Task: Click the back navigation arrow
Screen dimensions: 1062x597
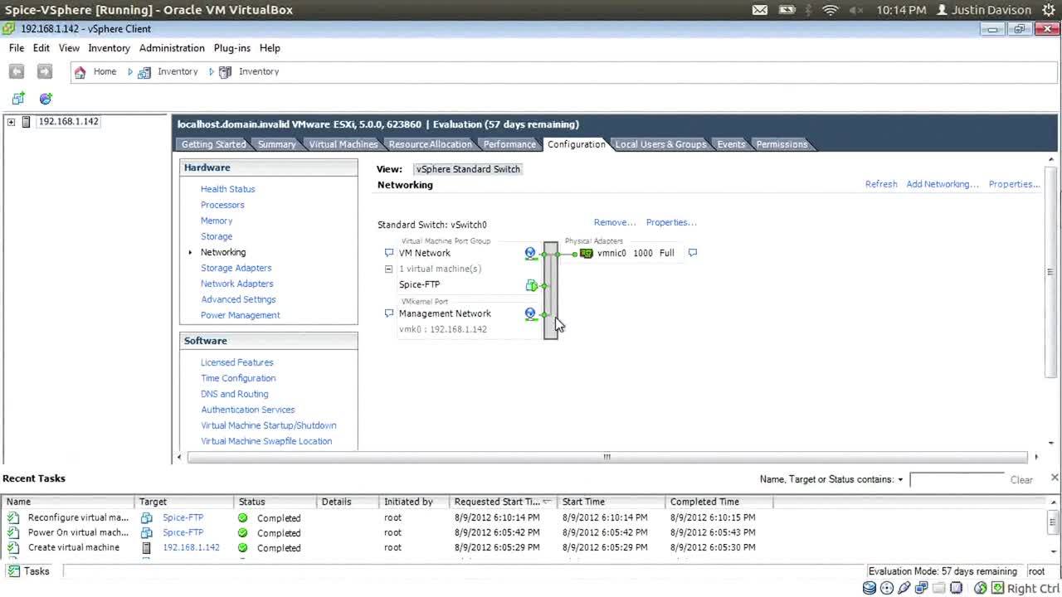Action: (x=17, y=72)
